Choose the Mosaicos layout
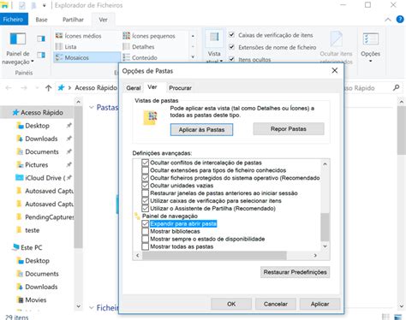The height and width of the screenshot is (320, 406). click(87, 57)
